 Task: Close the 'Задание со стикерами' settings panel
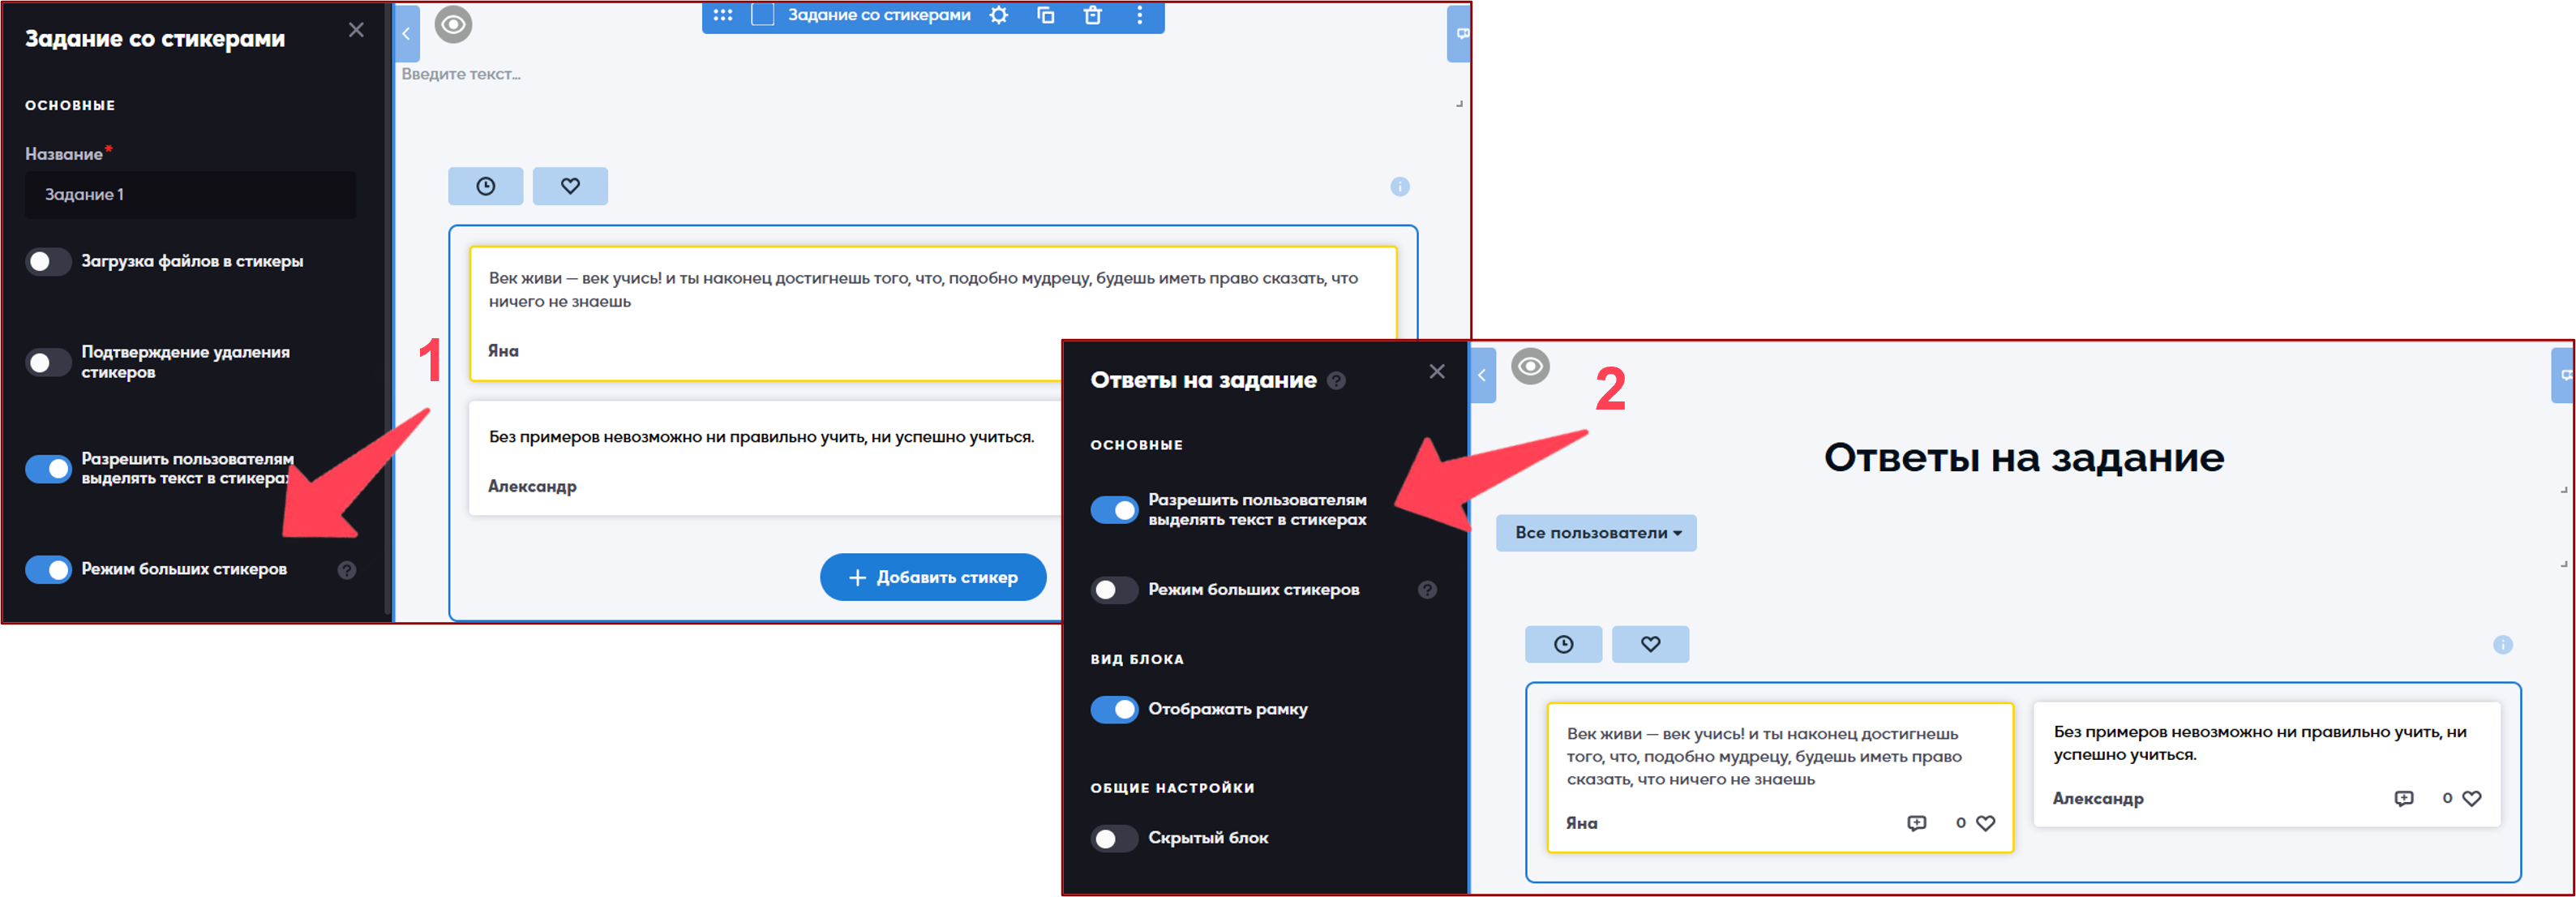[356, 30]
